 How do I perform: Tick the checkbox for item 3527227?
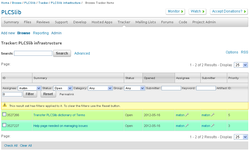click(x=4, y=125)
